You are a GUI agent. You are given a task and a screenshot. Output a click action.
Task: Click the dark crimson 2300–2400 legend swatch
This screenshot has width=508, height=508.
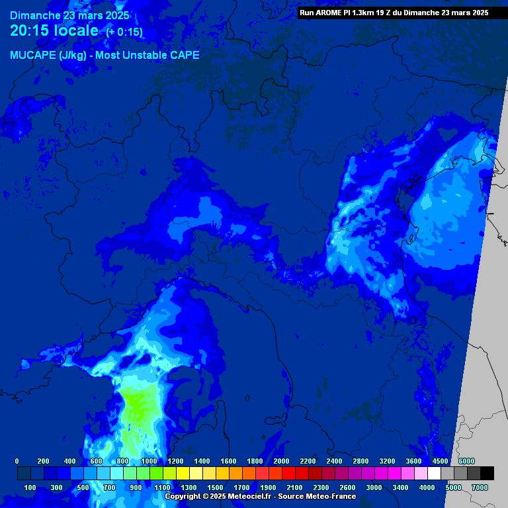(x=328, y=474)
